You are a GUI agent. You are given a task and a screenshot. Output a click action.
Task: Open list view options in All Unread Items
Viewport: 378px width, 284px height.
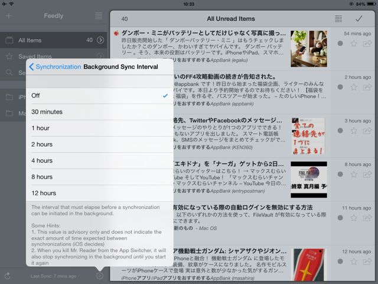(338, 18)
